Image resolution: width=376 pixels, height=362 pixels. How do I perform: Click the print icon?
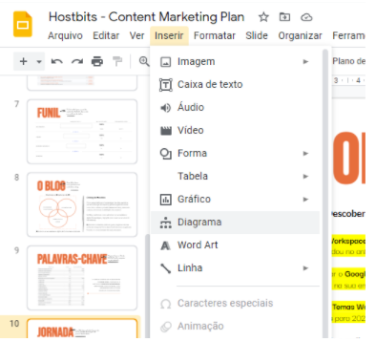pos(97,61)
